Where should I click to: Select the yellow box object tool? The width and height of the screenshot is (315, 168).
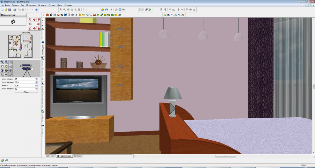(x=80, y=15)
